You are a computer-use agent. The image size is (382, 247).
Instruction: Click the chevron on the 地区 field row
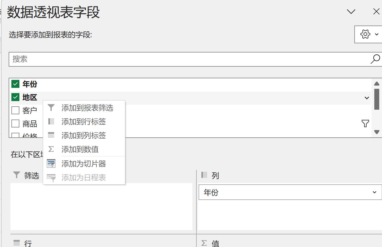pos(366,98)
